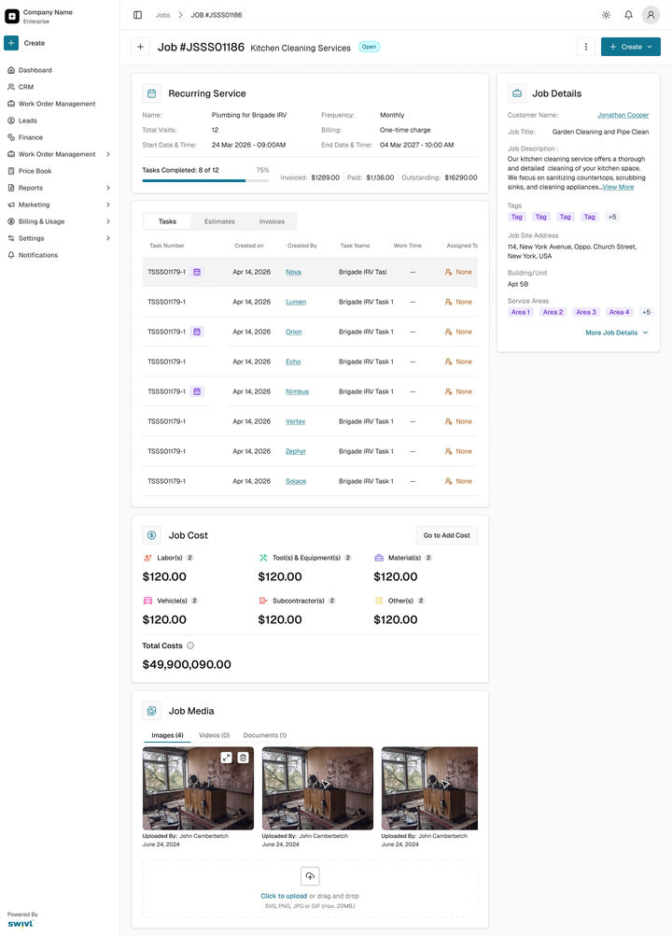Click the Tool(s) & Equipment(s) icon

click(x=263, y=558)
